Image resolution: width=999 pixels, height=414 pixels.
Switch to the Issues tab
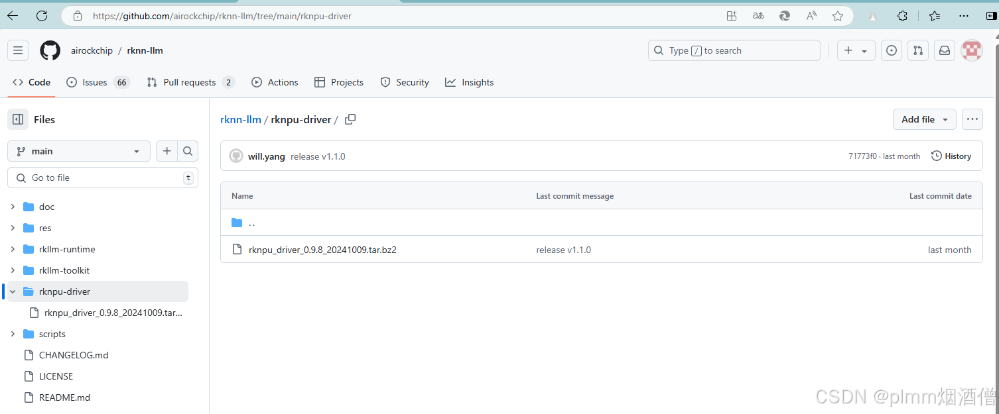(x=98, y=82)
